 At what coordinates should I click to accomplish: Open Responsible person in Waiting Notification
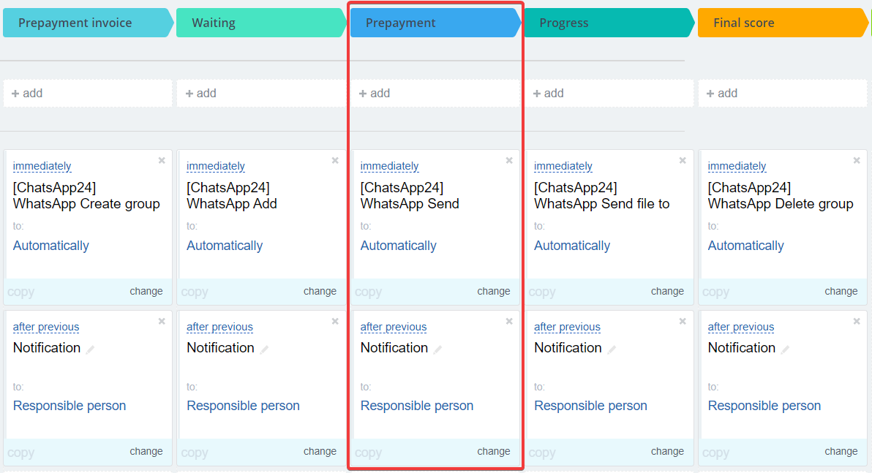click(x=243, y=406)
